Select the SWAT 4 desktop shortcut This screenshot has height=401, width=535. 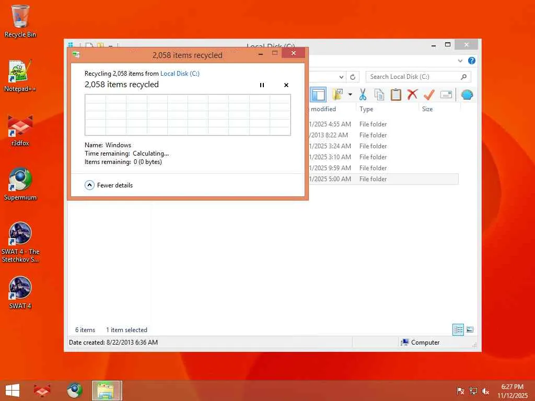pos(20,292)
